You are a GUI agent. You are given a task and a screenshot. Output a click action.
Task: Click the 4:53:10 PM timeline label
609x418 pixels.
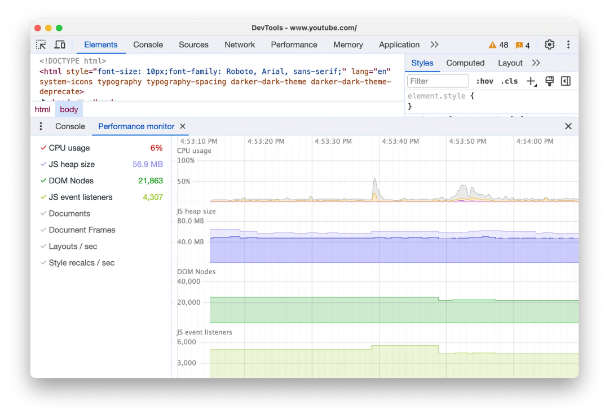(x=198, y=142)
